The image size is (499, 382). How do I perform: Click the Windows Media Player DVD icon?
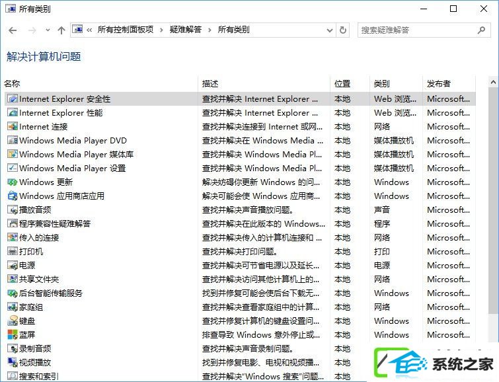pos(13,140)
